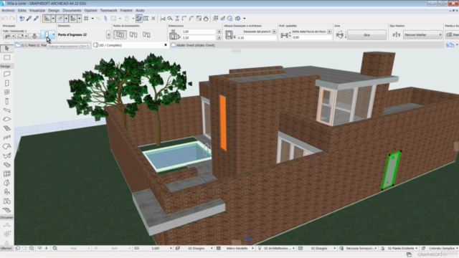Open the Nessun Marker dropdown

pos(422,35)
